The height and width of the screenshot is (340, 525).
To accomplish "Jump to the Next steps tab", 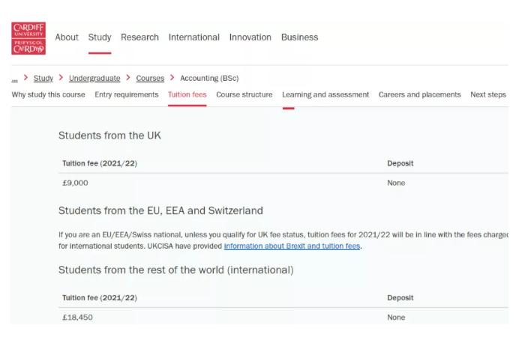I will 487,95.
